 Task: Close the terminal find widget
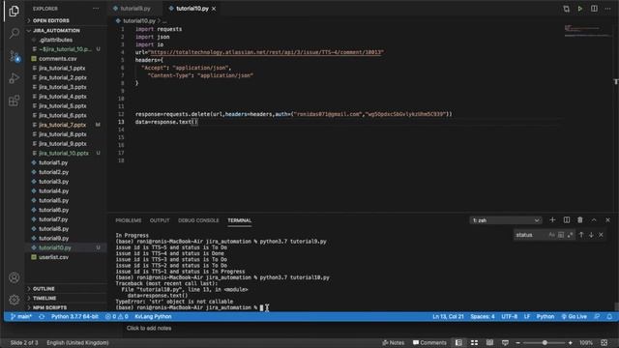point(601,235)
